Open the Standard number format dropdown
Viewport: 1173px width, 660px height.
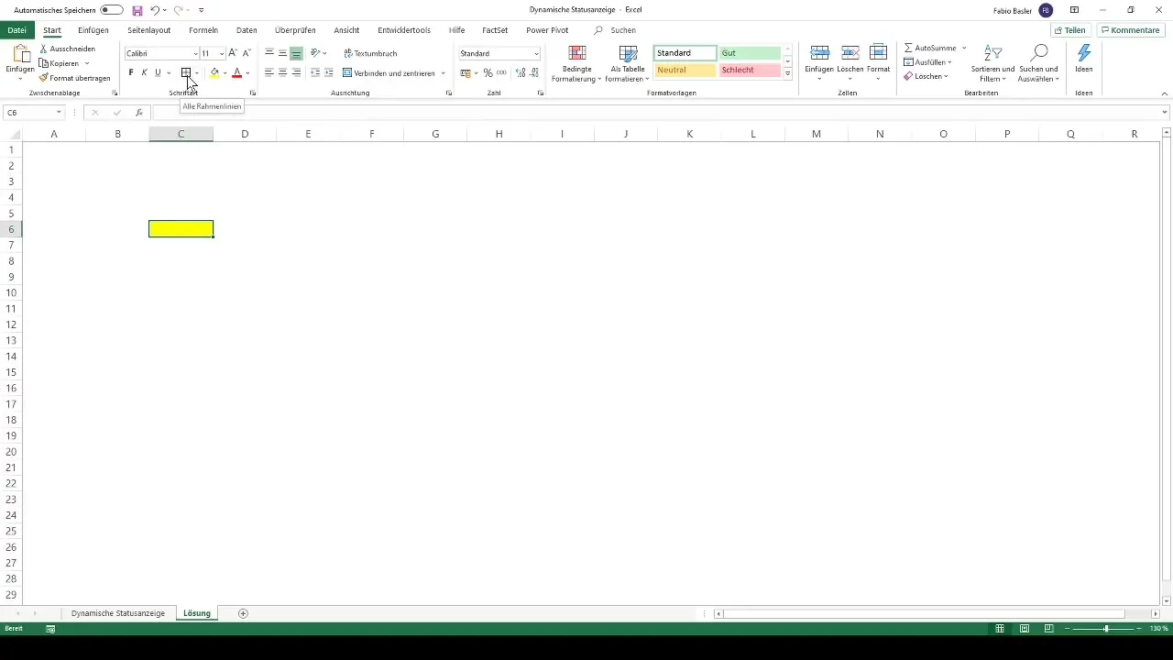[x=537, y=54]
